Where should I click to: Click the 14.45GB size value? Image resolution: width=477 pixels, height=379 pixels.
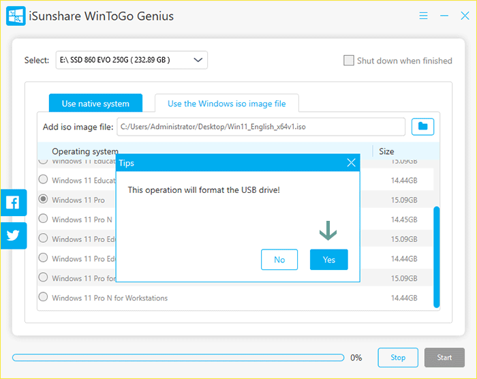404,219
